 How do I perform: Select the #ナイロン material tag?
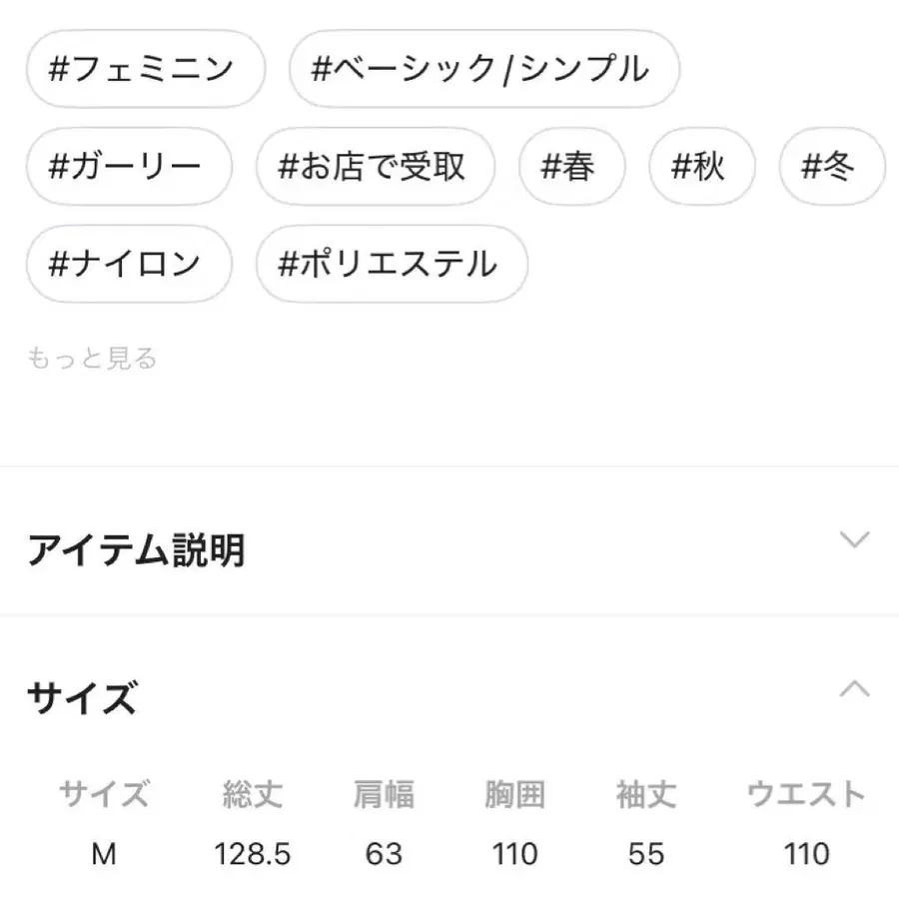(129, 264)
